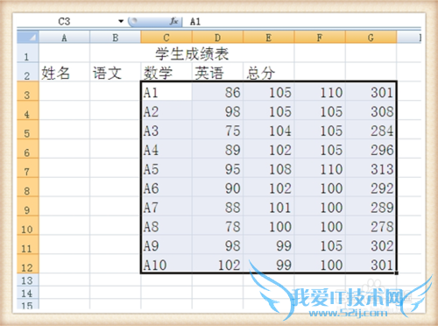This screenshot has width=438, height=326.
Task: Select row 1 header
Action: click(28, 53)
